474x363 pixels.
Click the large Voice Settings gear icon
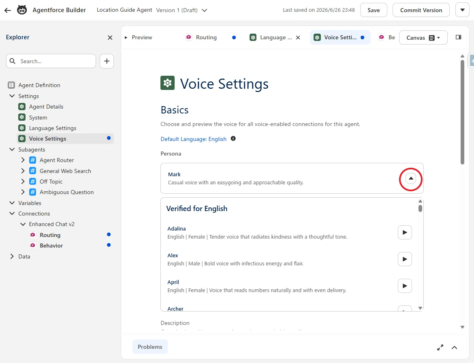pos(167,83)
